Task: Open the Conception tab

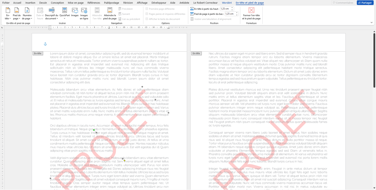Action: coord(57,3)
